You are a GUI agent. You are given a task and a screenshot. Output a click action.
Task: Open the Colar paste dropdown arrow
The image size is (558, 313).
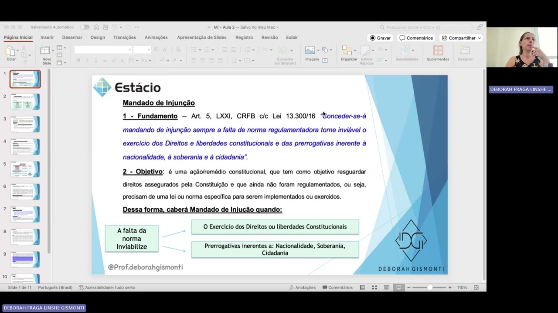coord(17,50)
